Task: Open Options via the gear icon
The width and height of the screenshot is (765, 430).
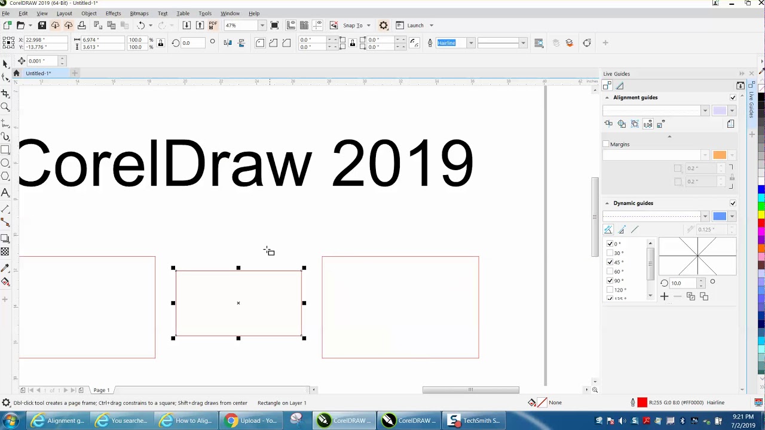Action: pyautogui.click(x=384, y=25)
